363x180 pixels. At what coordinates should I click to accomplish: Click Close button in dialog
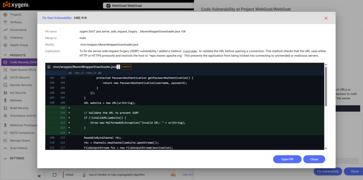pyautogui.click(x=314, y=159)
